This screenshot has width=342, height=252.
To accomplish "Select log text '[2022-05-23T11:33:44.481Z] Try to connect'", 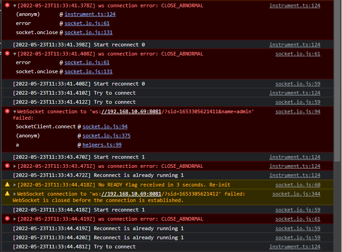I will 74,247.
